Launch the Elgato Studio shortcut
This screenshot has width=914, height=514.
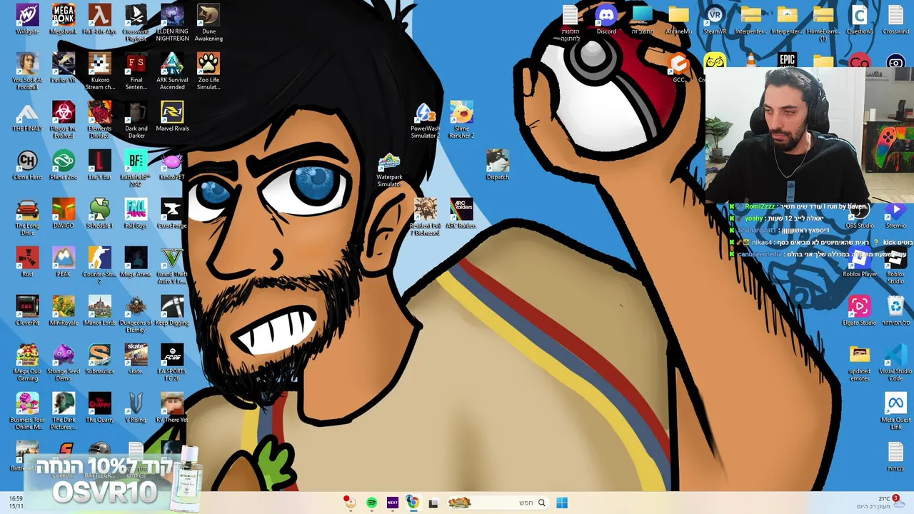tap(859, 311)
